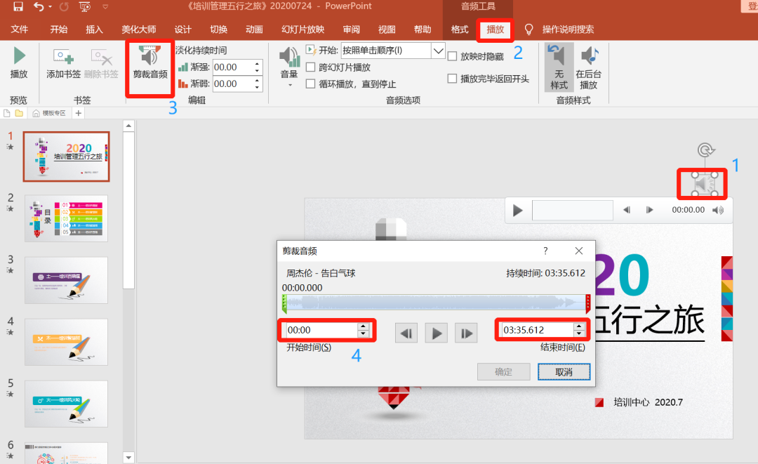
Task: Click the Start Time input field
Action: [x=321, y=330]
